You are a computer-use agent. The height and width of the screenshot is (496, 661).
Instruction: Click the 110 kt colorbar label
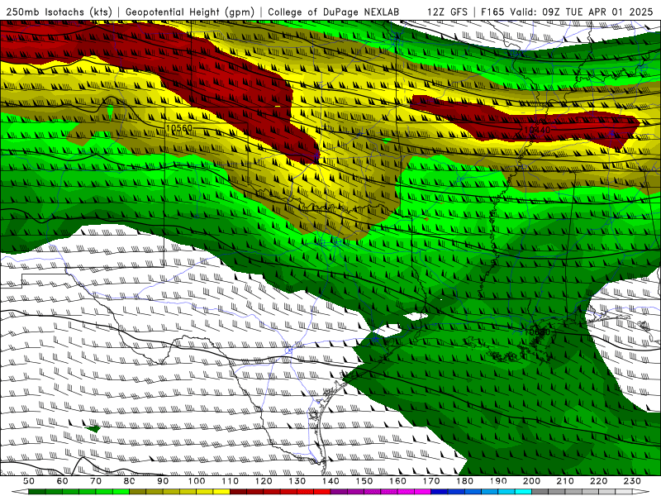231,481
